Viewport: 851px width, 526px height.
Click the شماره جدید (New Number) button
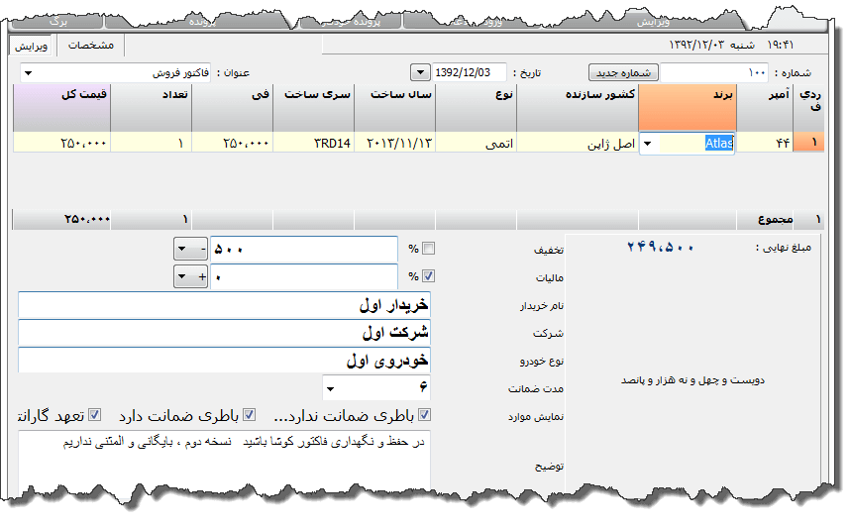[623, 73]
